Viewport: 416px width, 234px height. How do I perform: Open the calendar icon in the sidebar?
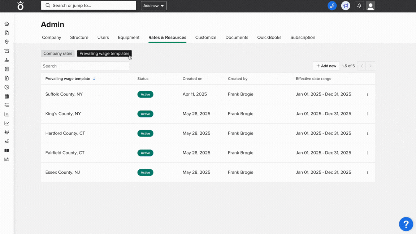(x=6, y=96)
